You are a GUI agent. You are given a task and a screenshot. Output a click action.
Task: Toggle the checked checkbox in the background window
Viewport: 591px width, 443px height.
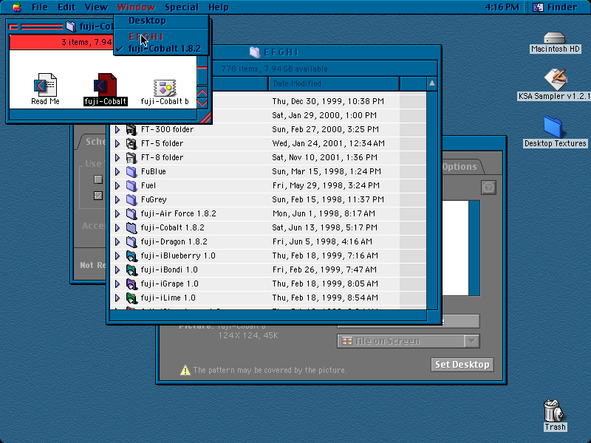pos(98,196)
